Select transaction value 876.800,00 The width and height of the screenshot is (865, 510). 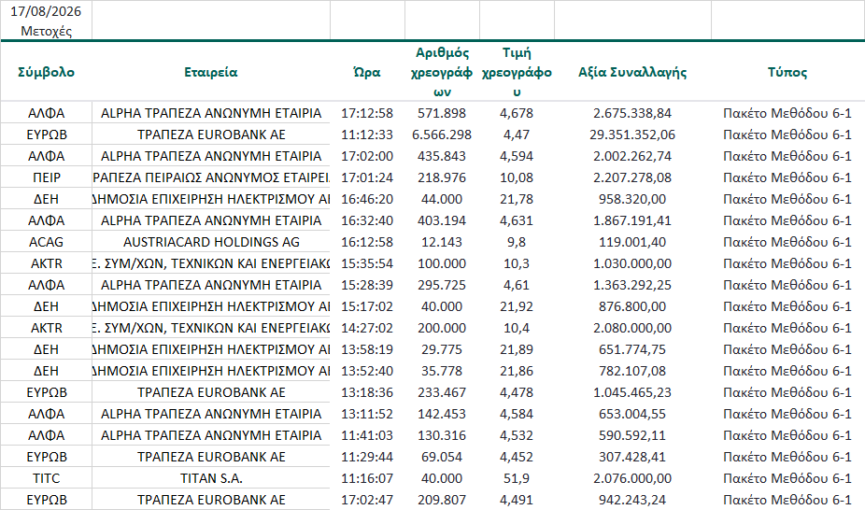click(x=632, y=306)
